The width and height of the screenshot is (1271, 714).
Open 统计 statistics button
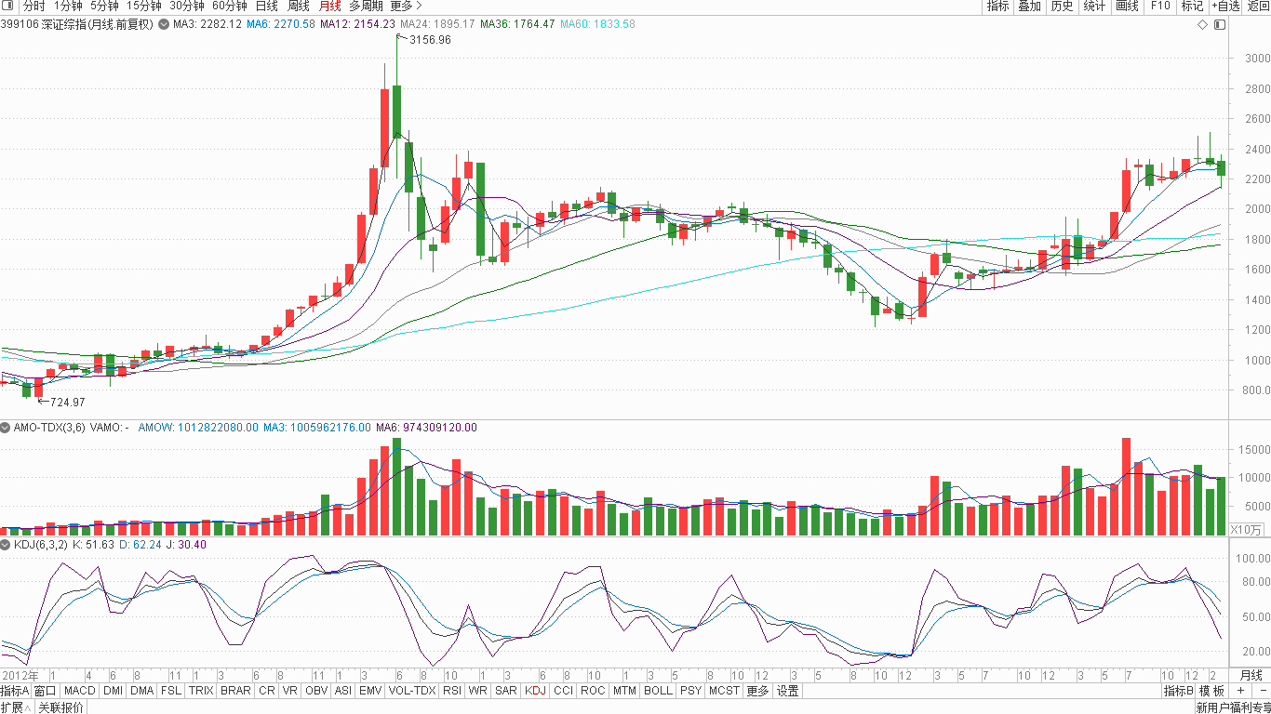(1094, 6)
